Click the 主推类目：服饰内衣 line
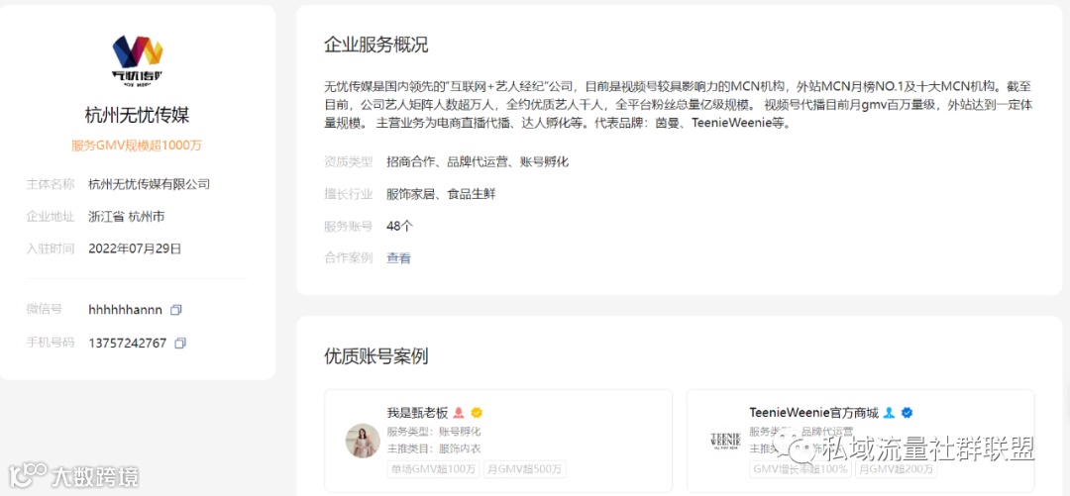The height and width of the screenshot is (496, 1070). (434, 448)
